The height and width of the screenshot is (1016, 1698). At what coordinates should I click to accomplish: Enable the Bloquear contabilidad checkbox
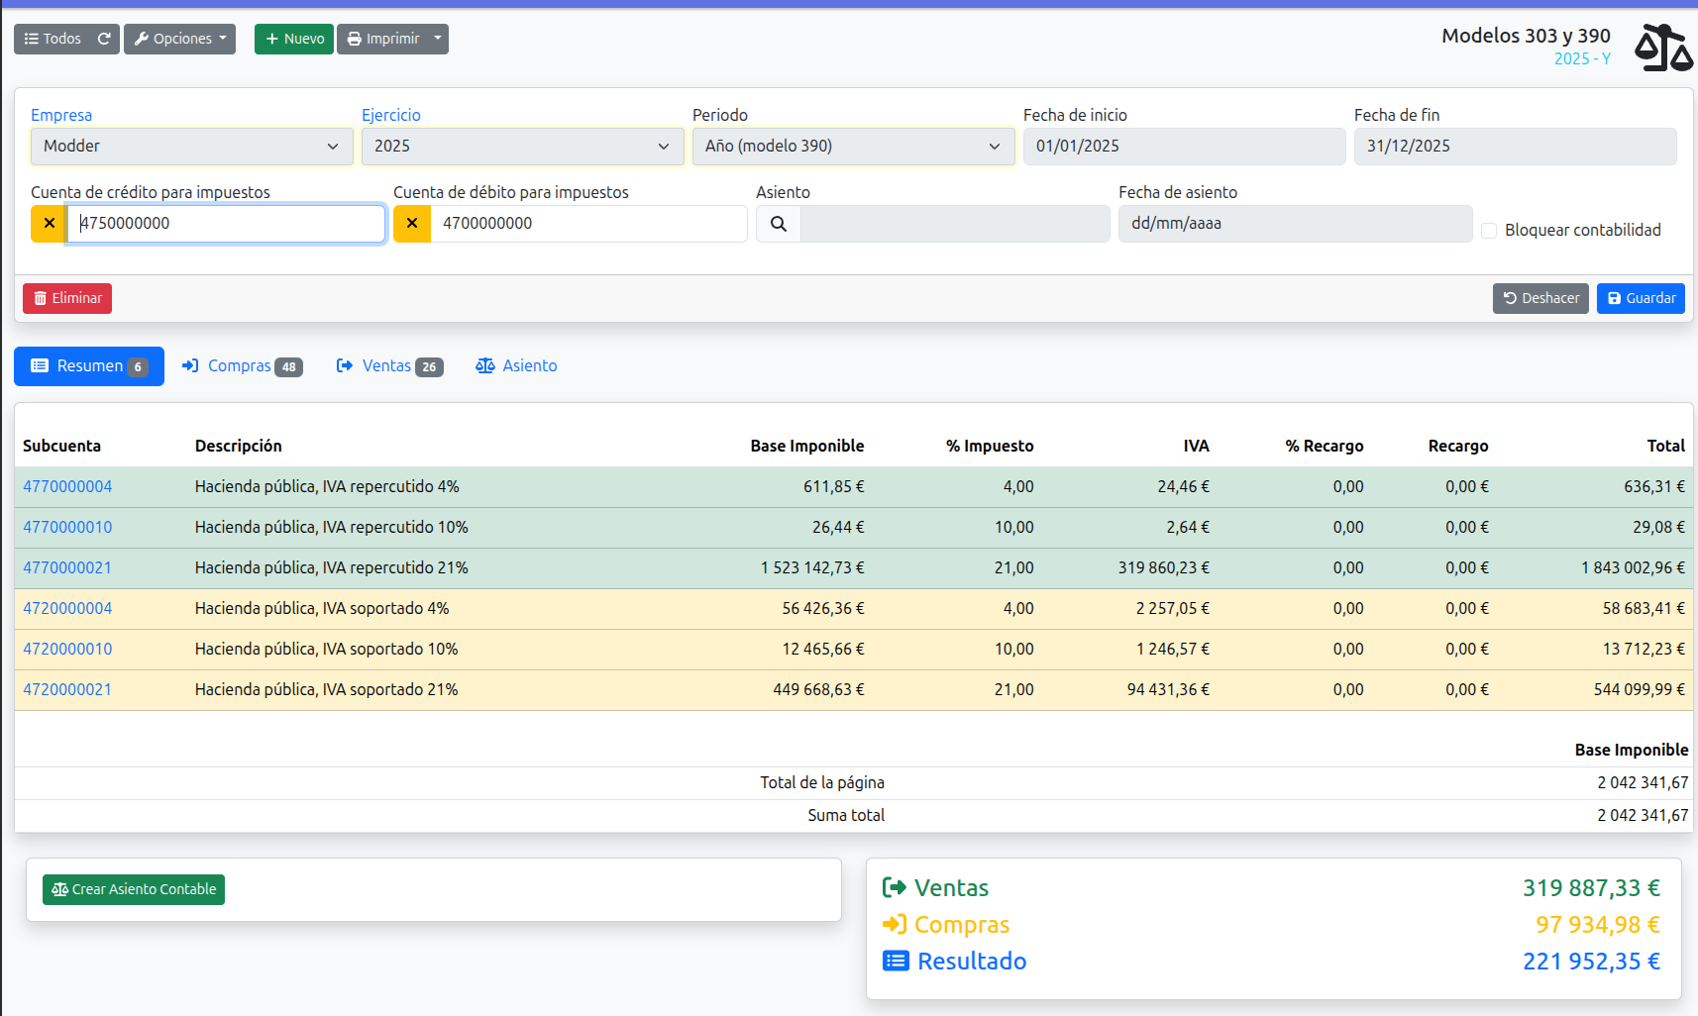pos(1489,231)
